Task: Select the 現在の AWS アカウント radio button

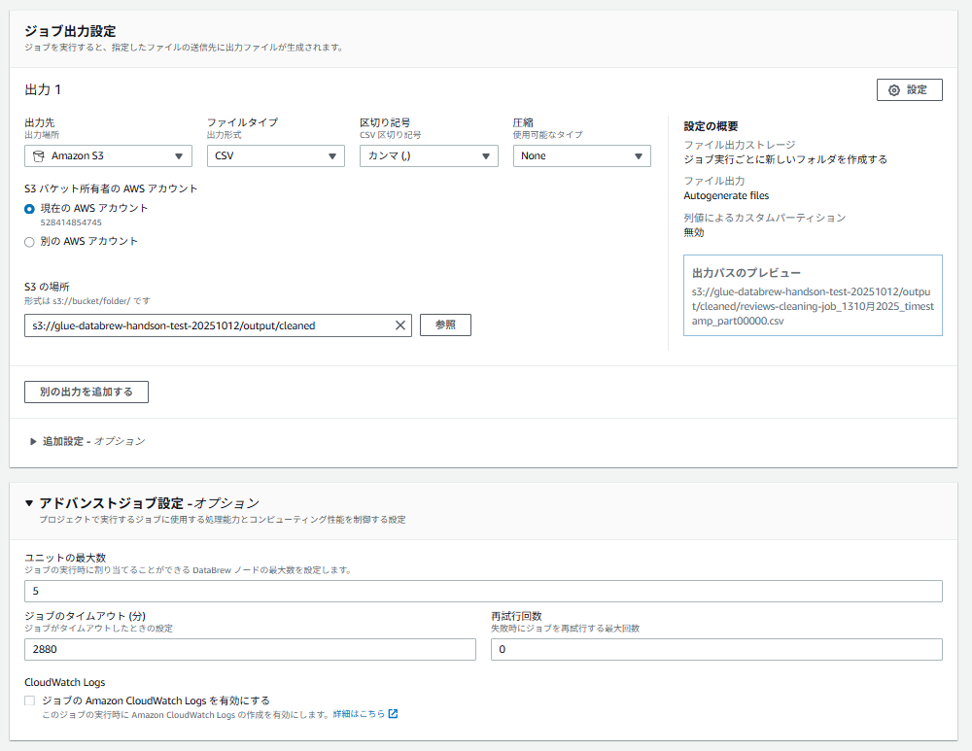Action: [29, 209]
